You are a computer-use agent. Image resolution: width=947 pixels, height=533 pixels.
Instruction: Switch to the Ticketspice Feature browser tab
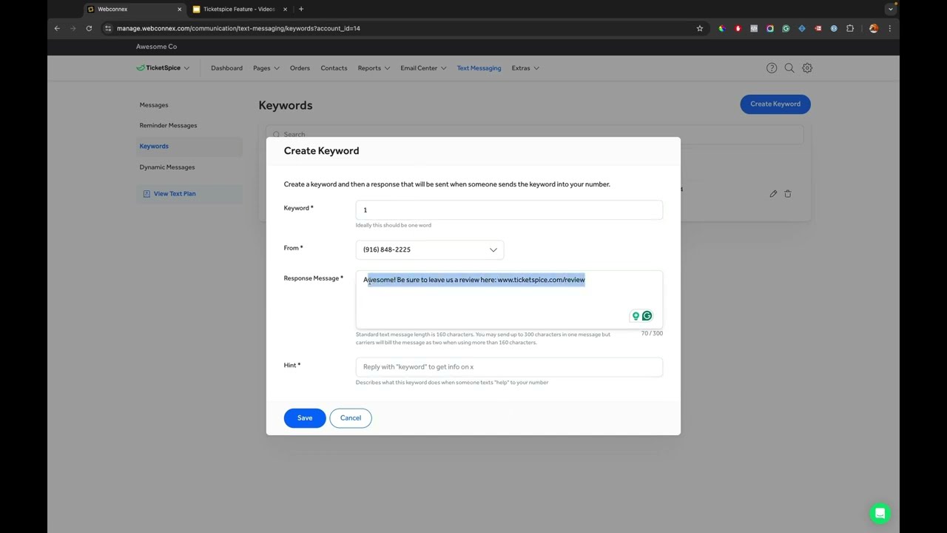(x=238, y=9)
